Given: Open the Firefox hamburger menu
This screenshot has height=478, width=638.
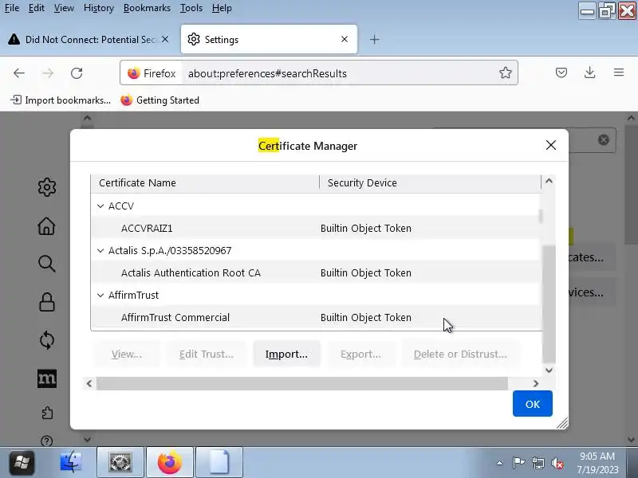Looking at the screenshot, I should (x=619, y=72).
